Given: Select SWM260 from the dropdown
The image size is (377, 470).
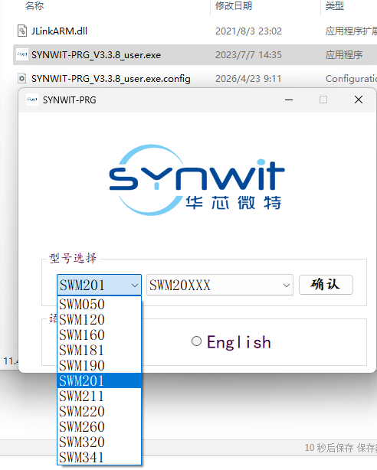Looking at the screenshot, I should tap(99, 426).
